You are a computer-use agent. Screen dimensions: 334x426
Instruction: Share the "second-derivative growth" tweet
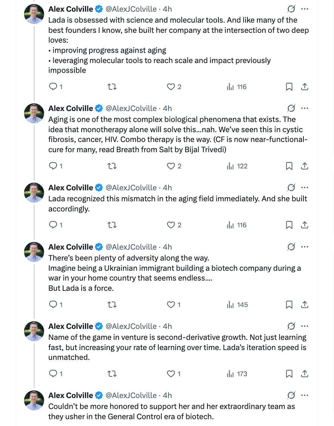point(305,374)
